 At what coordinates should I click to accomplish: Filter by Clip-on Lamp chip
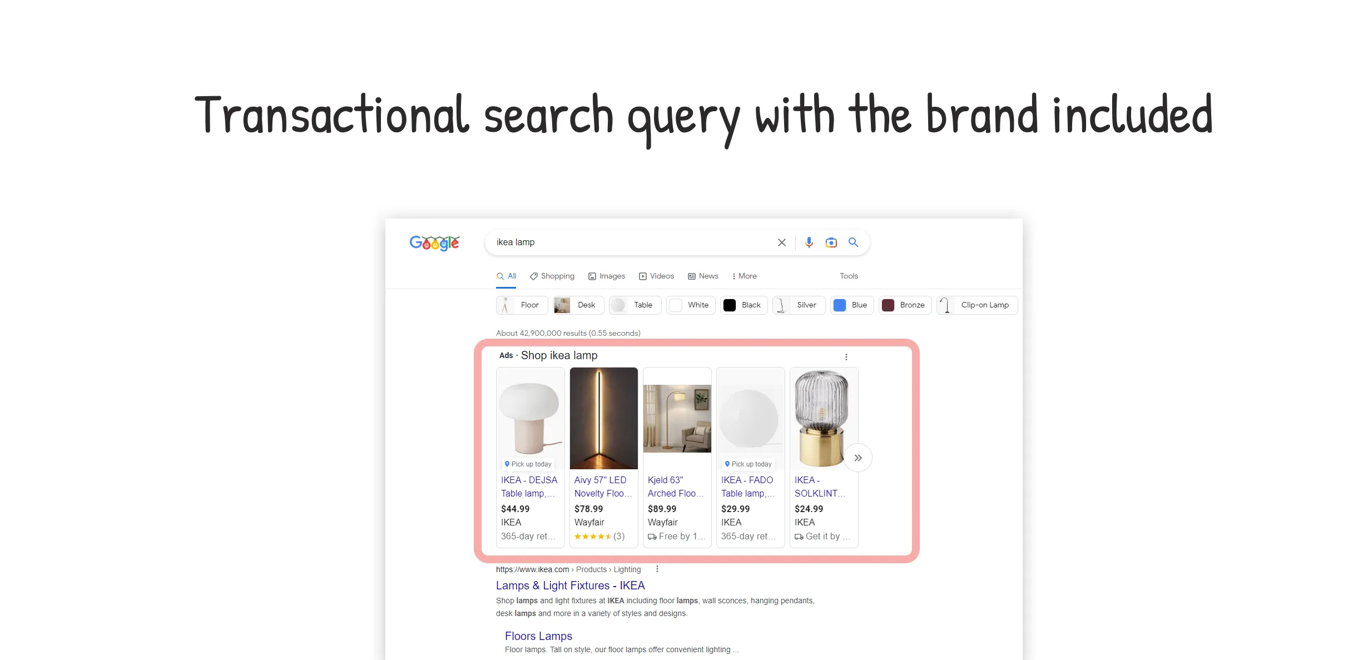[x=977, y=305]
